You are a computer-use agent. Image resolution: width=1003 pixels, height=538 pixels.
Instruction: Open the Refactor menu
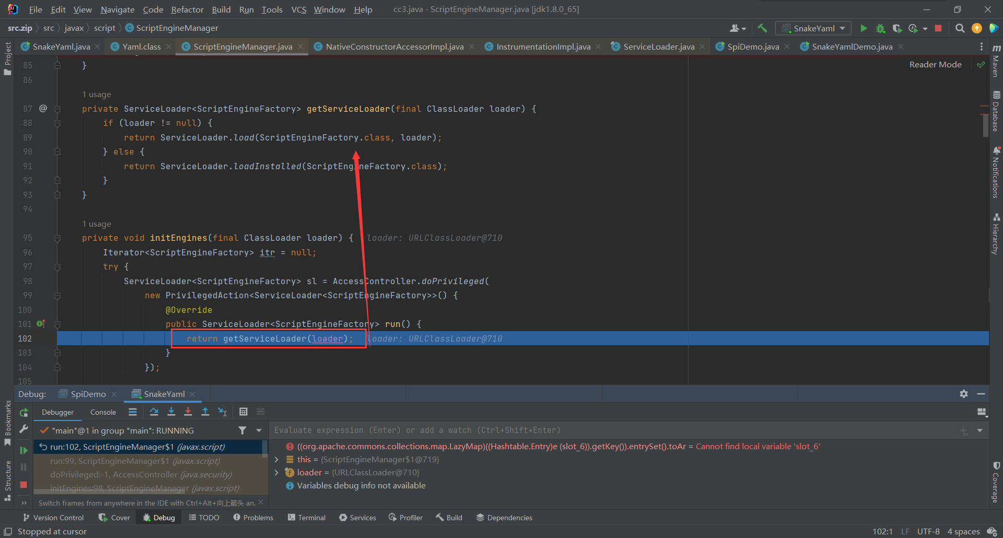coord(187,9)
